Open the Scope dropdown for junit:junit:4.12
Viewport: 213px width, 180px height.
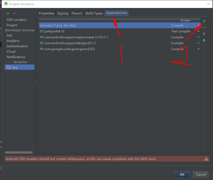coord(198,31)
